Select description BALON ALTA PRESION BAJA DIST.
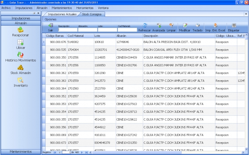This screenshot has width=249, height=155. pos(179,42)
